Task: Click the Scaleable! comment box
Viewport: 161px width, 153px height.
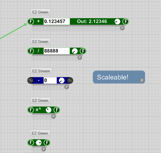Action: click(119, 77)
